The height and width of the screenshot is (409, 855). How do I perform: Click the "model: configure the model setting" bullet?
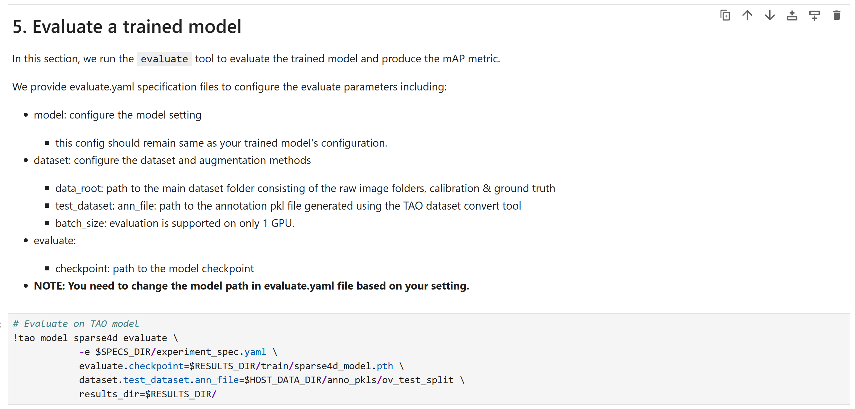pos(118,115)
